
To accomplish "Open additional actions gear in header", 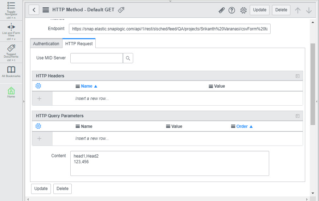I will (243, 10).
